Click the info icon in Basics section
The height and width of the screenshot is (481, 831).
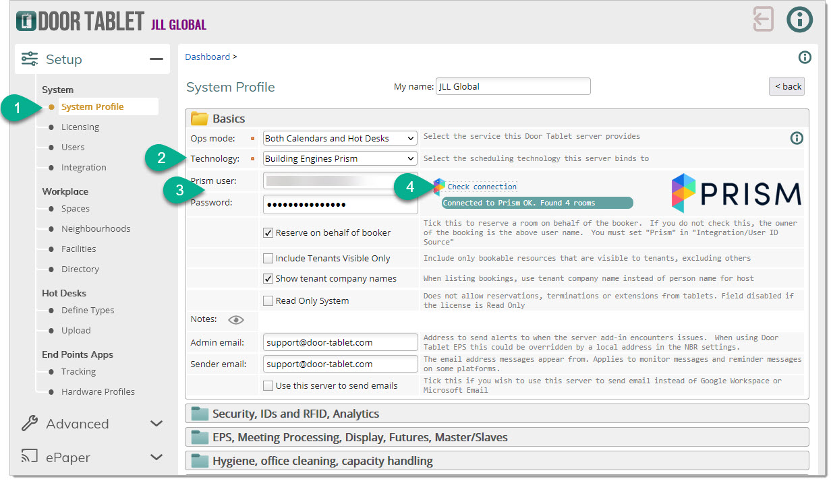(x=797, y=138)
